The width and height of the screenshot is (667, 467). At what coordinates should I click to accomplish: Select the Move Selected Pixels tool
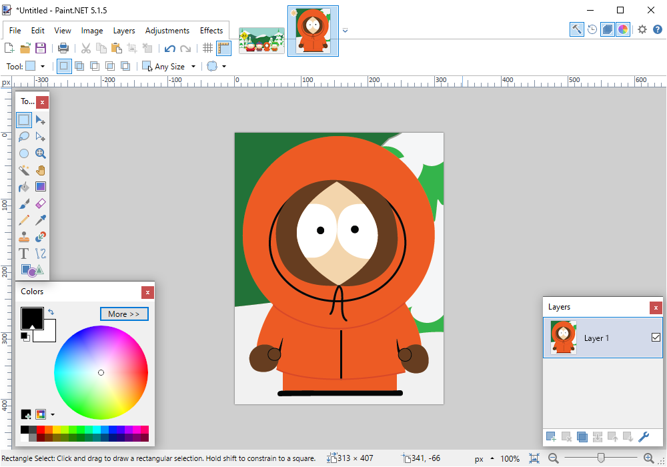[x=41, y=120]
